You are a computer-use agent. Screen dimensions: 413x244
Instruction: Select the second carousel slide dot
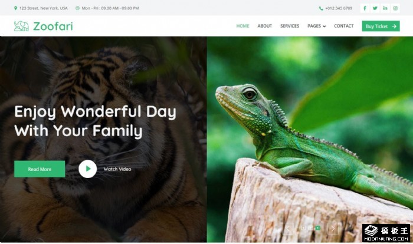click(311, 227)
